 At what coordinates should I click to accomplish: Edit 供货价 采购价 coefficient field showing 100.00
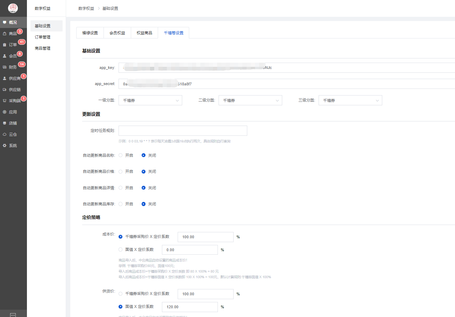pos(206,294)
